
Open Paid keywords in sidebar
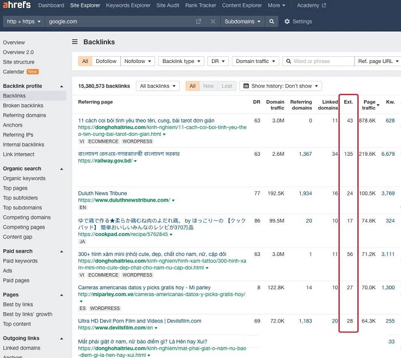click(20, 261)
